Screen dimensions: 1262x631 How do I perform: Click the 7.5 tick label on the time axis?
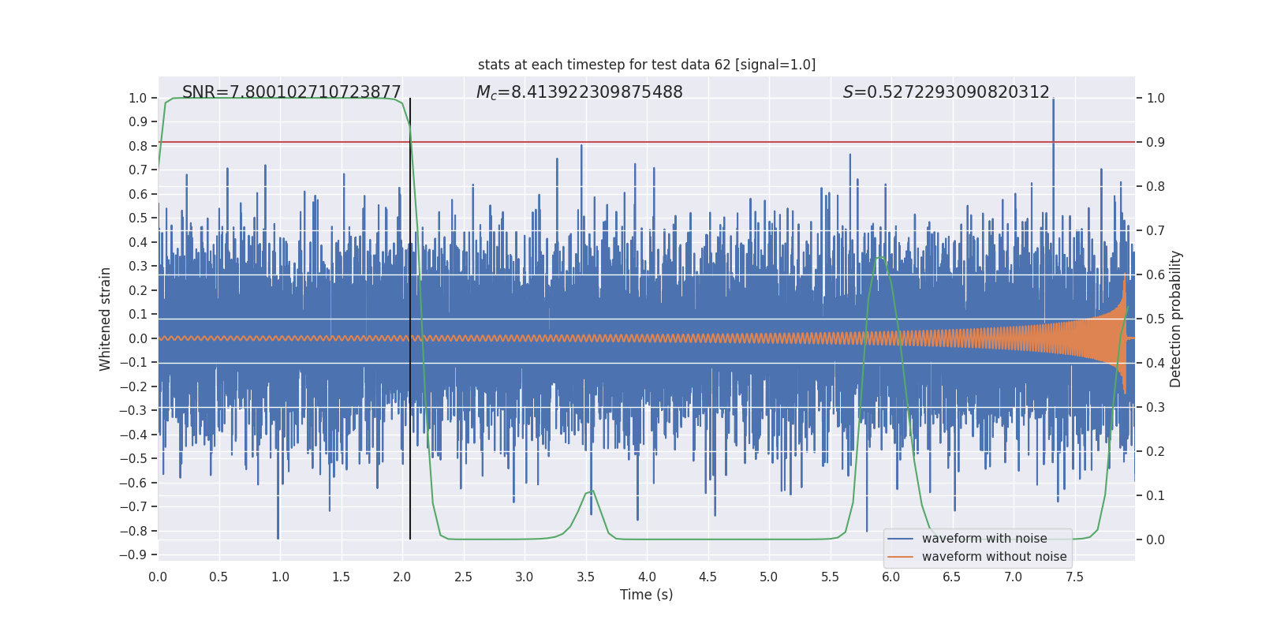coord(1074,577)
